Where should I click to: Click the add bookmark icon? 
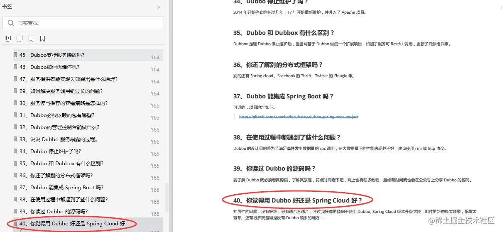pyautogui.click(x=31, y=39)
